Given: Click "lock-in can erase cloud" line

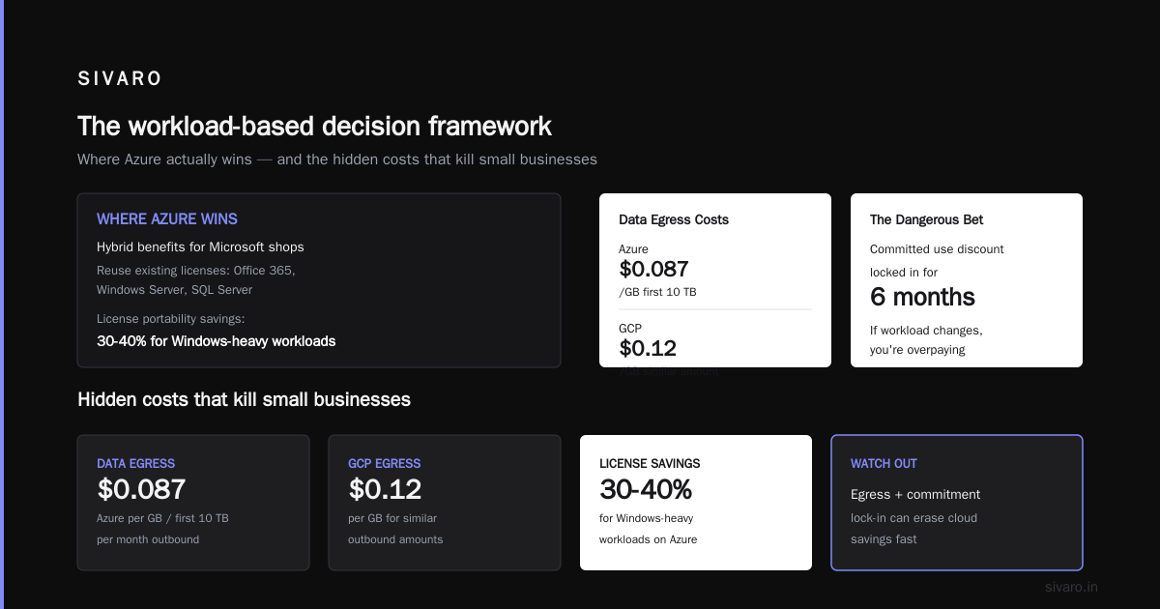Looking at the screenshot, I should [x=913, y=518].
